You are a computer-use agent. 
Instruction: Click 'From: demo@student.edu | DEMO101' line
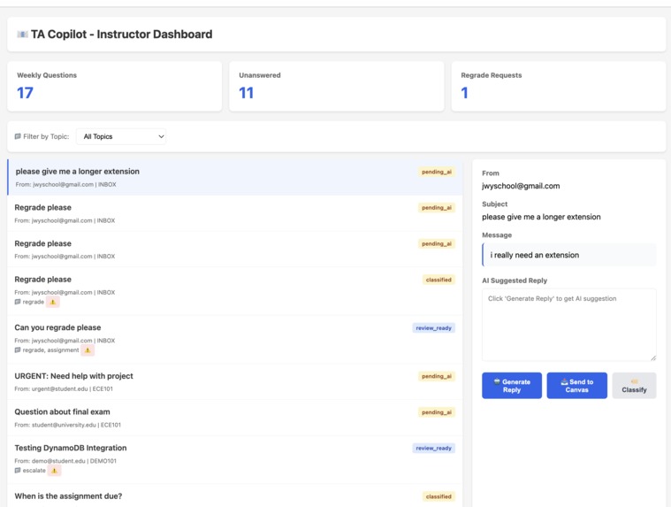pyautogui.click(x=65, y=461)
